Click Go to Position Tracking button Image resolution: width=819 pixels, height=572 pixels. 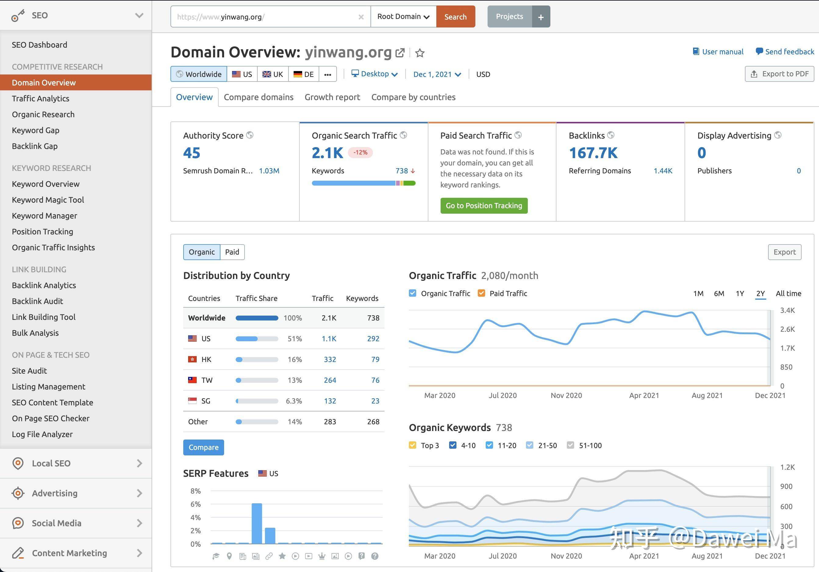pos(484,206)
